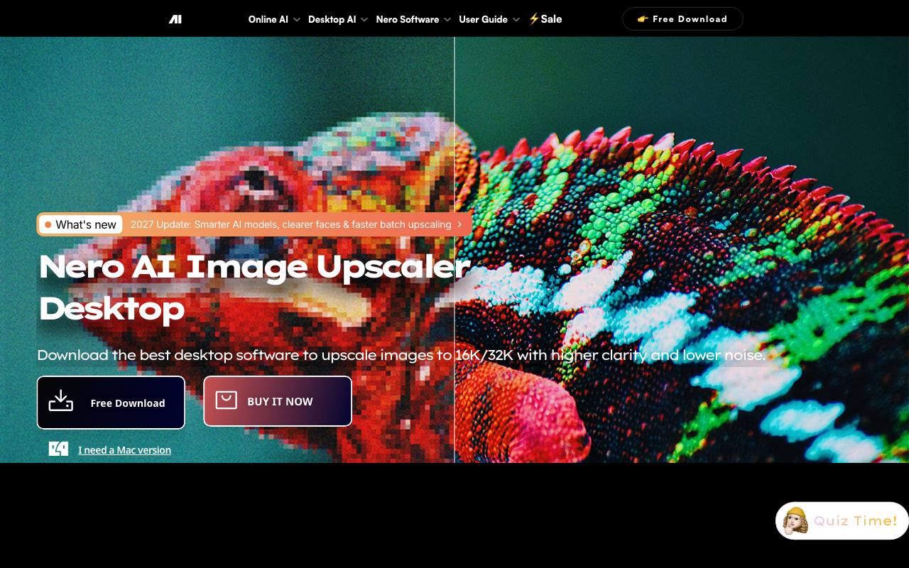Expand the Nero Software dropdown chevron
Viewport: 909px width, 568px height.
447,20
